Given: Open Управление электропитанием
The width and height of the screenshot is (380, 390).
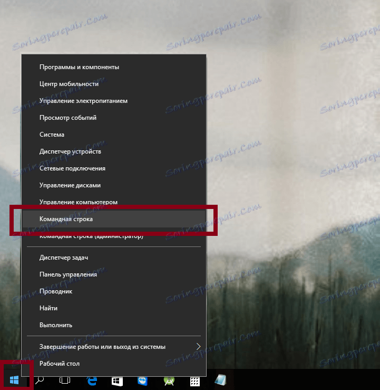Looking at the screenshot, I should (114, 101).
